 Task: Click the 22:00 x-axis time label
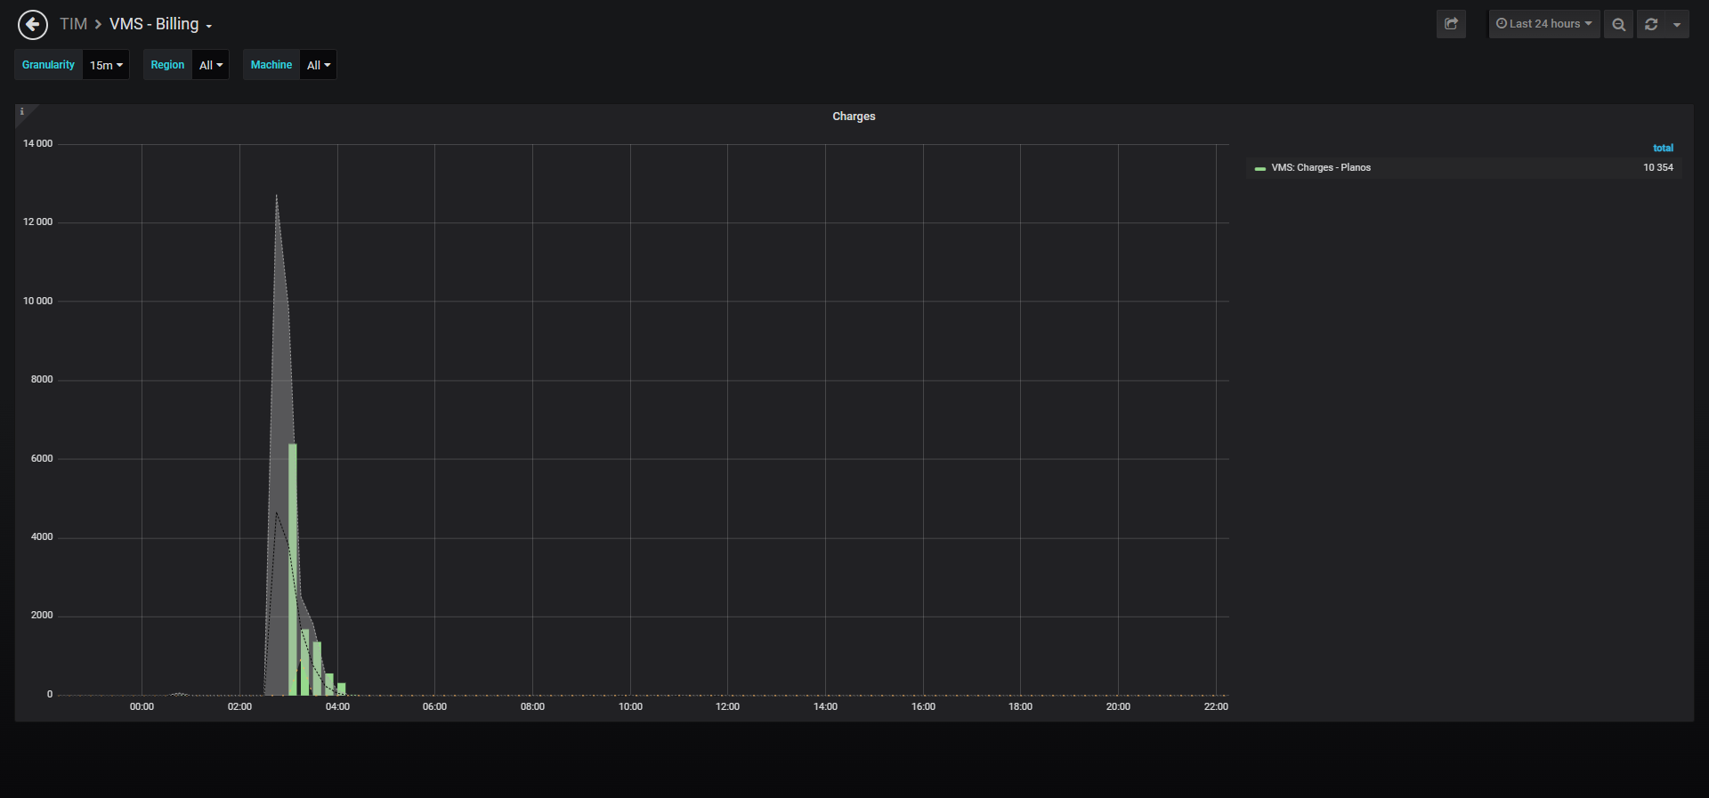[1216, 706]
